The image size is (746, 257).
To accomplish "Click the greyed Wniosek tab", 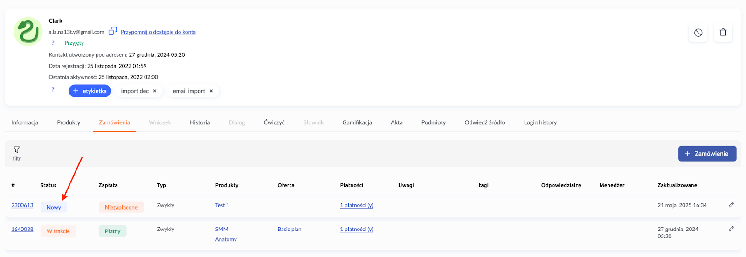I will click(160, 122).
